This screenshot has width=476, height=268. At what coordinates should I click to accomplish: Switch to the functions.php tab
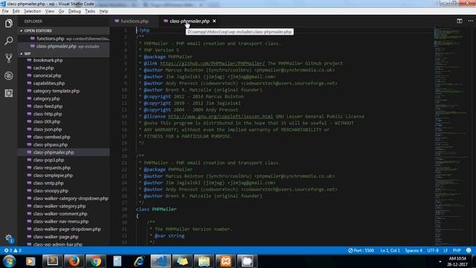click(x=134, y=21)
